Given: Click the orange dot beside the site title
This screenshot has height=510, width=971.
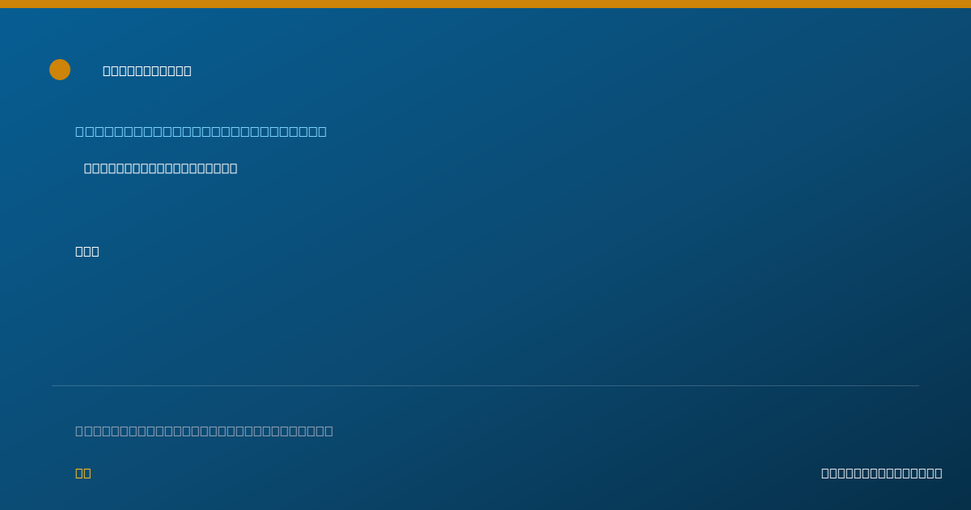Looking at the screenshot, I should point(60,70).
